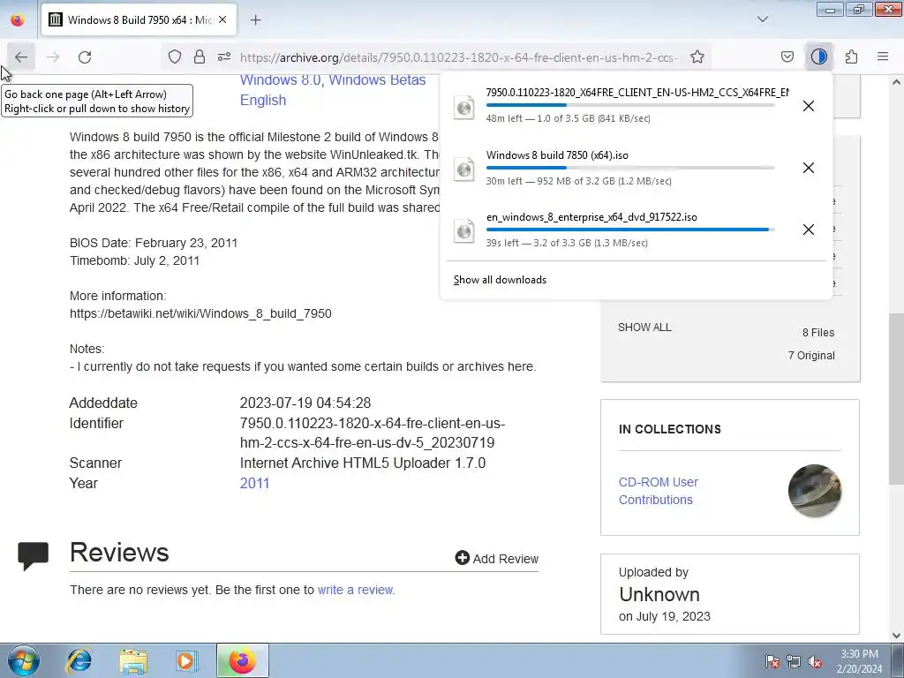Screen dimensions: 904x678
Task: Click betawiki.net Windows_8_build_7950 URL text
Action: click(200, 313)
